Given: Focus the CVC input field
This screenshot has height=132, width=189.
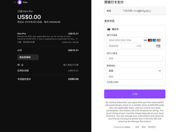Looking at the screenshot, I should [149, 46].
